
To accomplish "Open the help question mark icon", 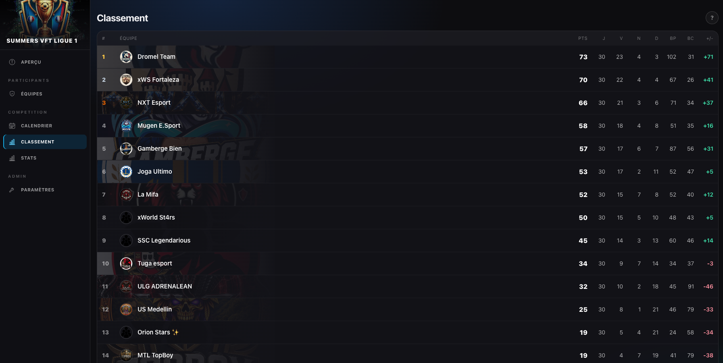I will pyautogui.click(x=712, y=18).
